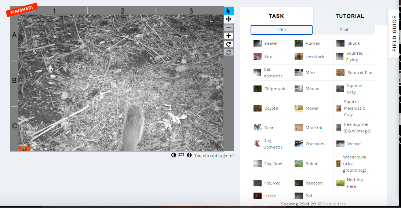Open the Coat filter

click(344, 30)
